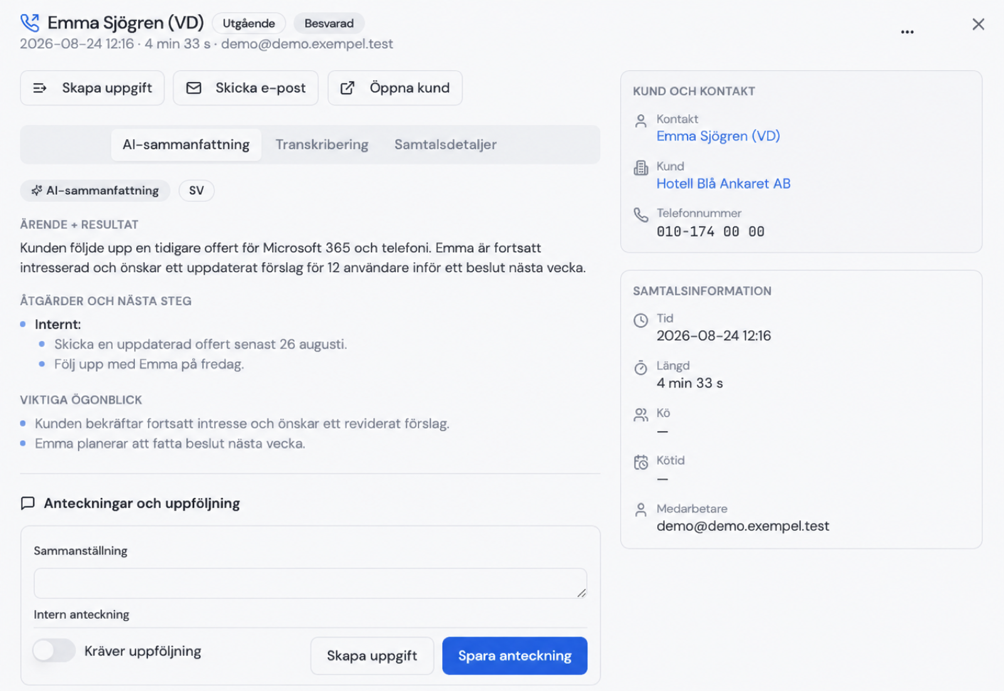The width and height of the screenshot is (1004, 691).
Task: Click the ÅTGÄRDER OCH NÄSTA STEG heading
Action: [105, 301]
